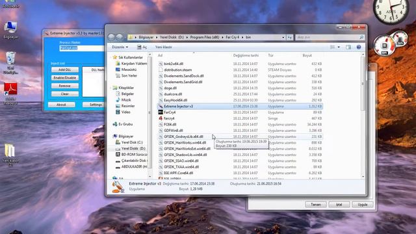Click Program Files (x86) in breadcrumb
Screen dimensions: 416x234
[205, 38]
